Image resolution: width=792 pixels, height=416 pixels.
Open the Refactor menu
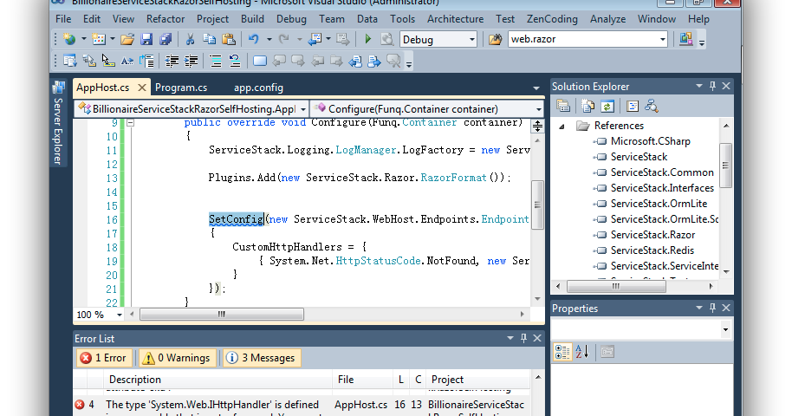coord(166,19)
